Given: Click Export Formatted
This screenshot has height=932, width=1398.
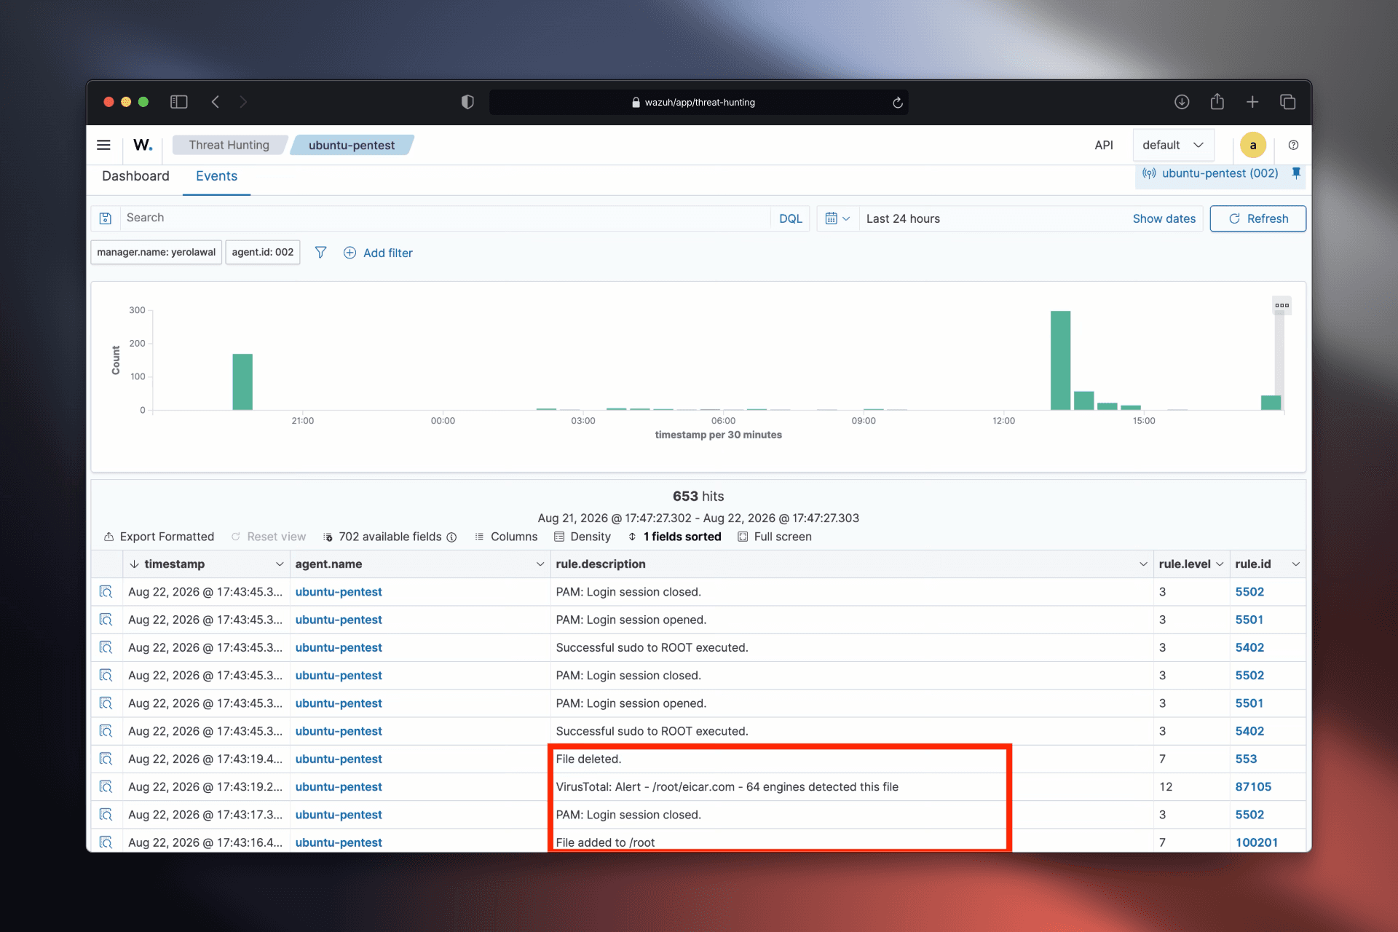Looking at the screenshot, I should tap(159, 537).
